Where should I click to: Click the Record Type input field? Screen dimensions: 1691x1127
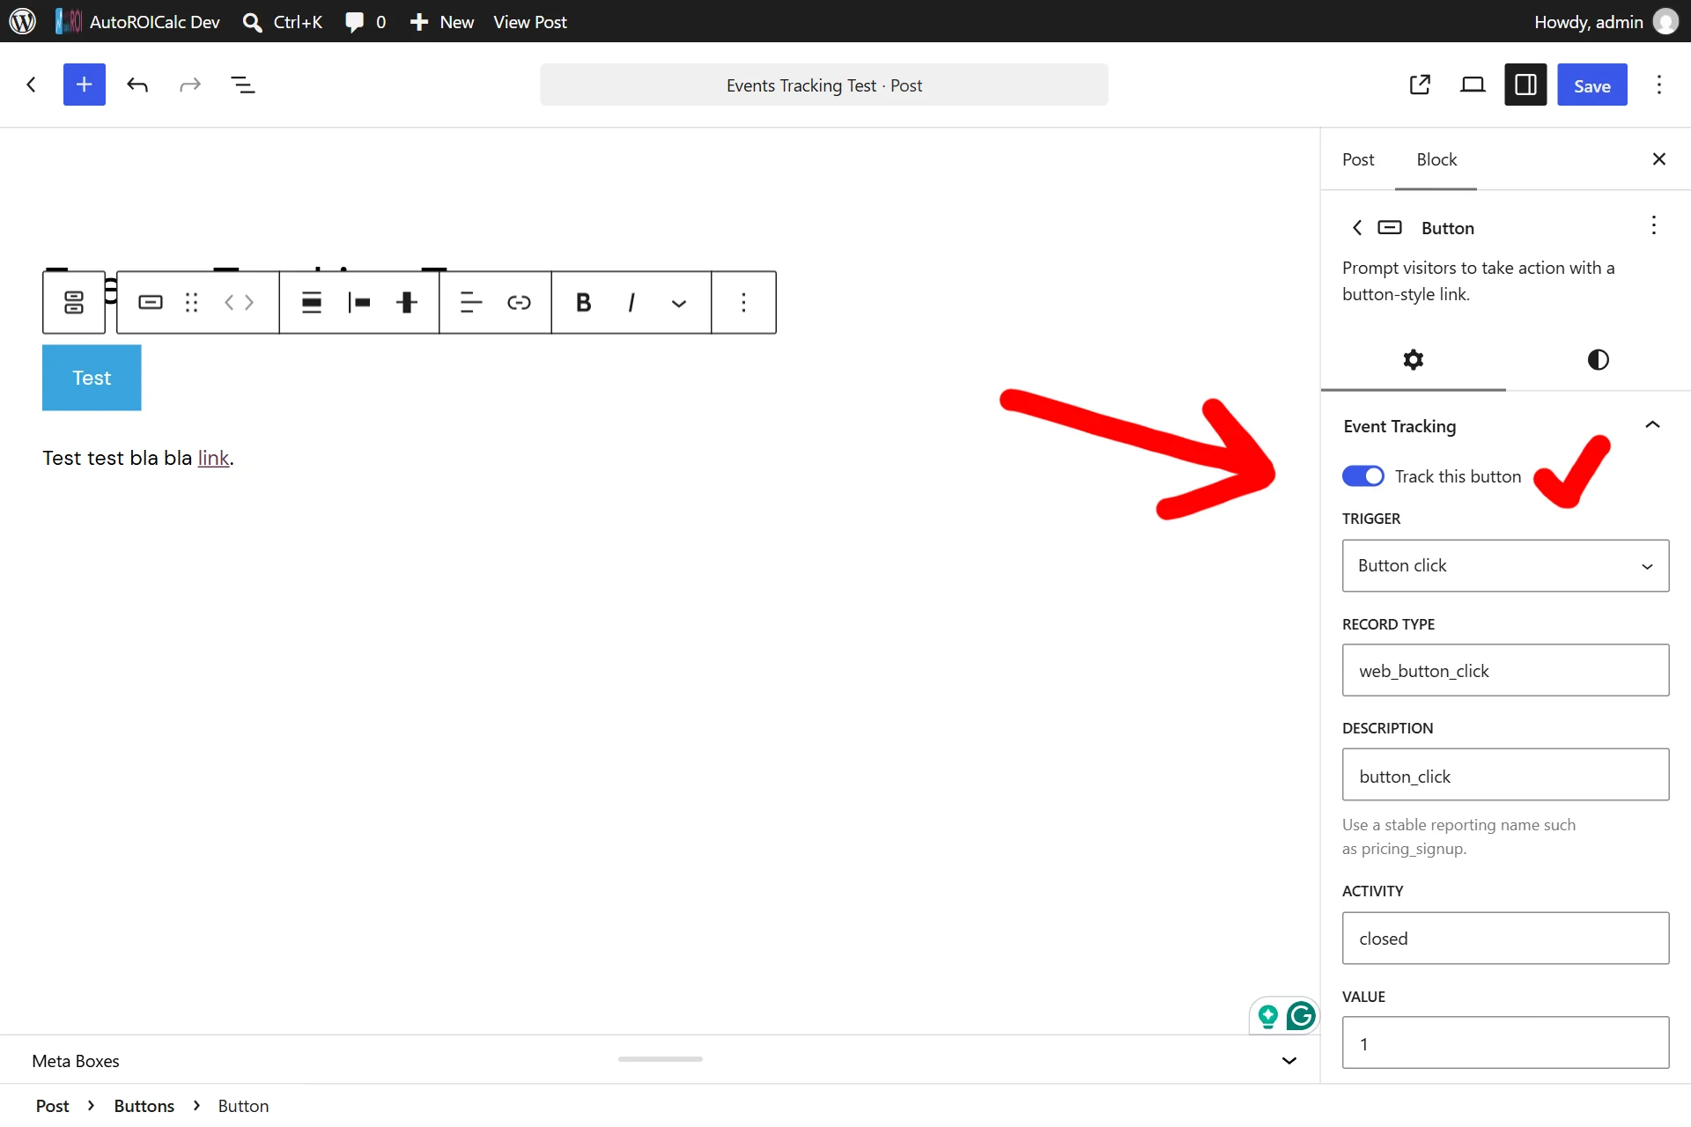click(1505, 670)
